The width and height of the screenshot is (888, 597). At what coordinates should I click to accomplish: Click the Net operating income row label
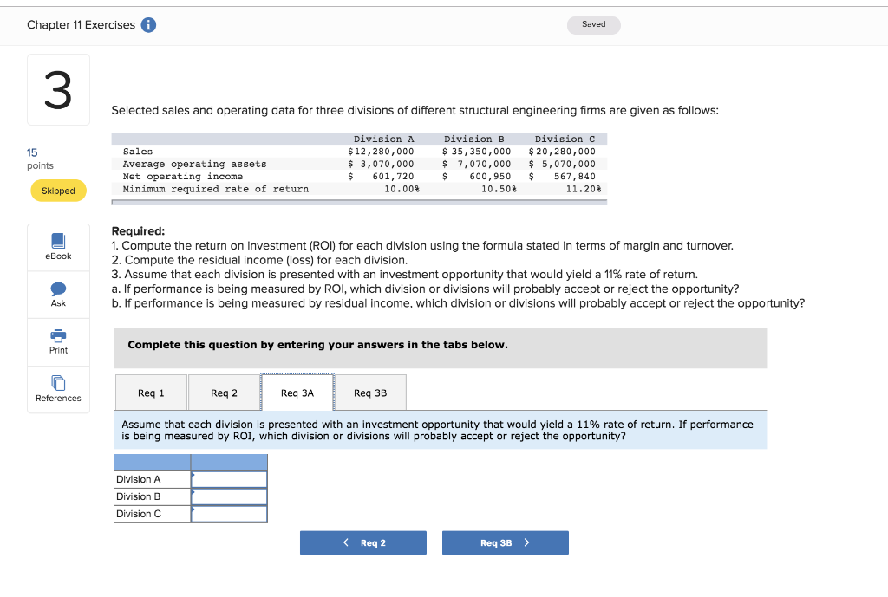182,177
